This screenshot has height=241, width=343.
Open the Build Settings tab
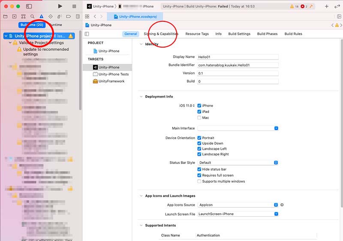[239, 34]
